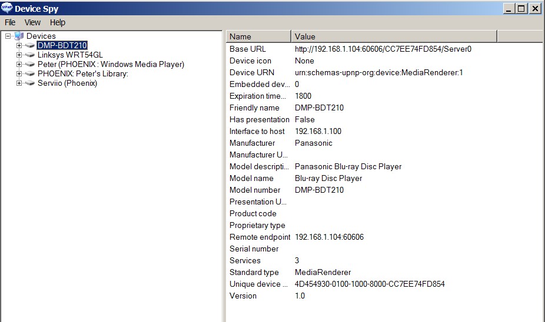This screenshot has height=322, width=545.
Task: Sort by the Name column header
Action: point(258,36)
